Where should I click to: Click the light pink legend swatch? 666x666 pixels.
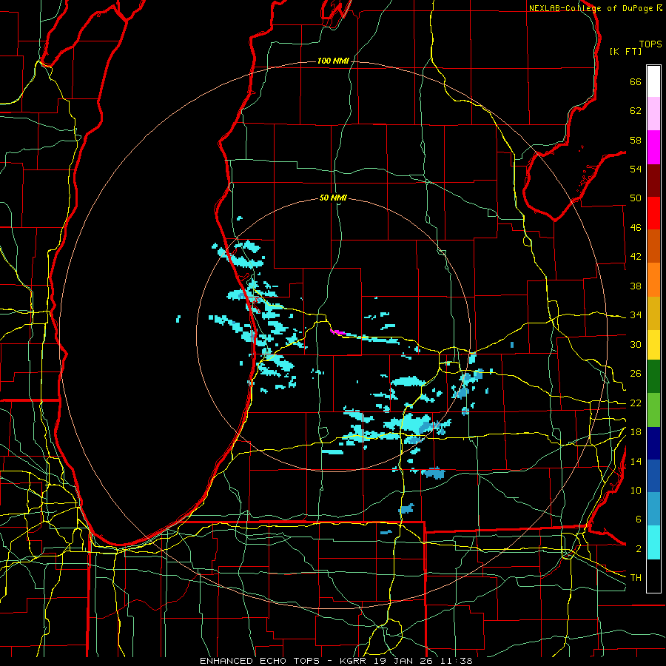point(653,114)
